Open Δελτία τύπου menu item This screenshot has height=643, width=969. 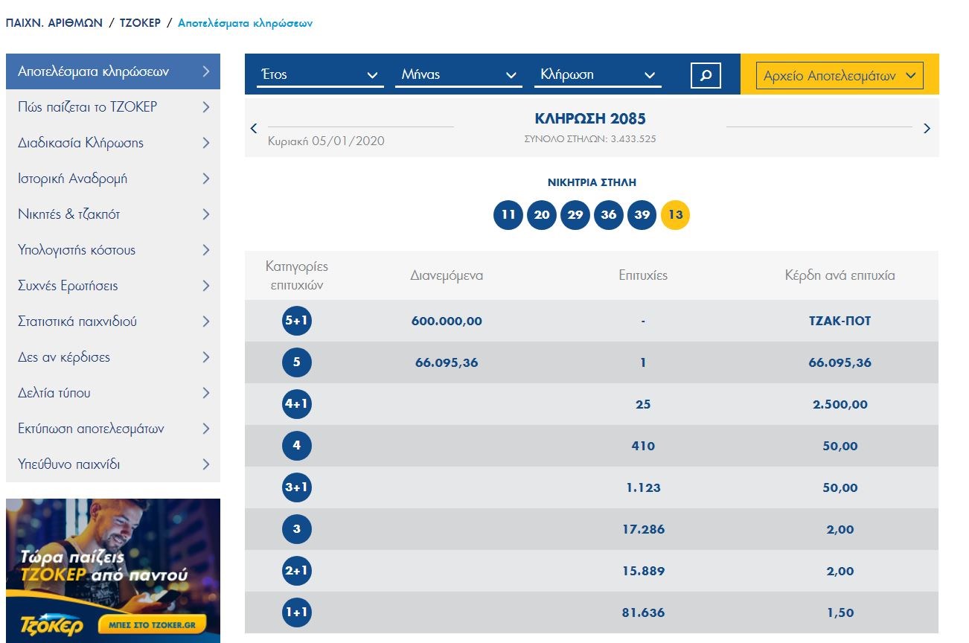point(113,393)
